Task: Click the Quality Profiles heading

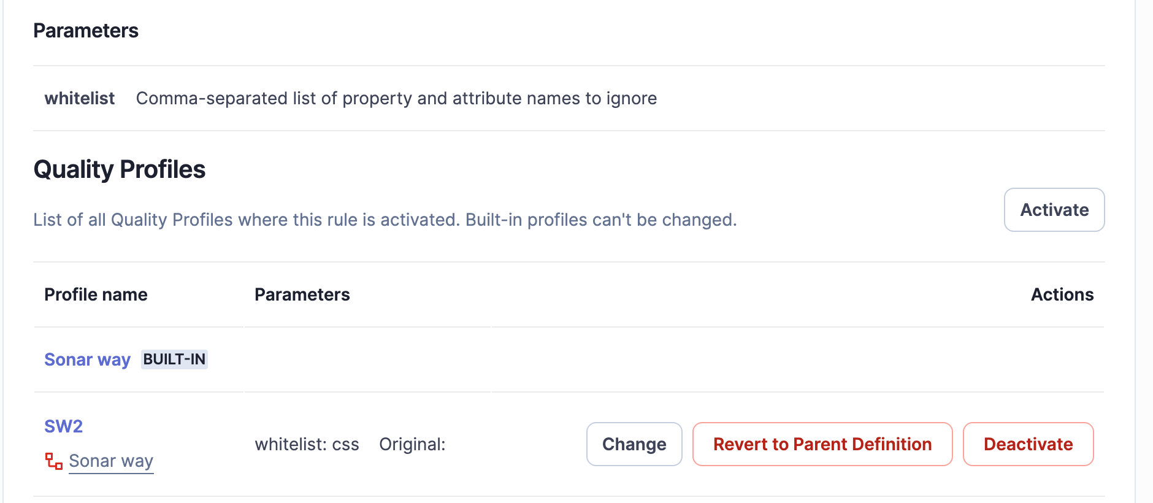Action: 120,169
